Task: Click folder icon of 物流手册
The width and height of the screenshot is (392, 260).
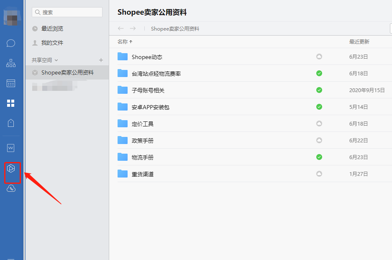Action: pyautogui.click(x=123, y=157)
